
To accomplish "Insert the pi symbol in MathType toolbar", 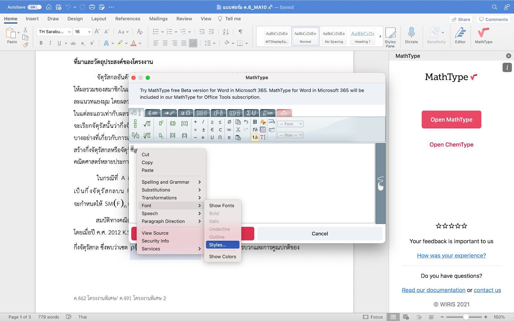I will (x=229, y=137).
